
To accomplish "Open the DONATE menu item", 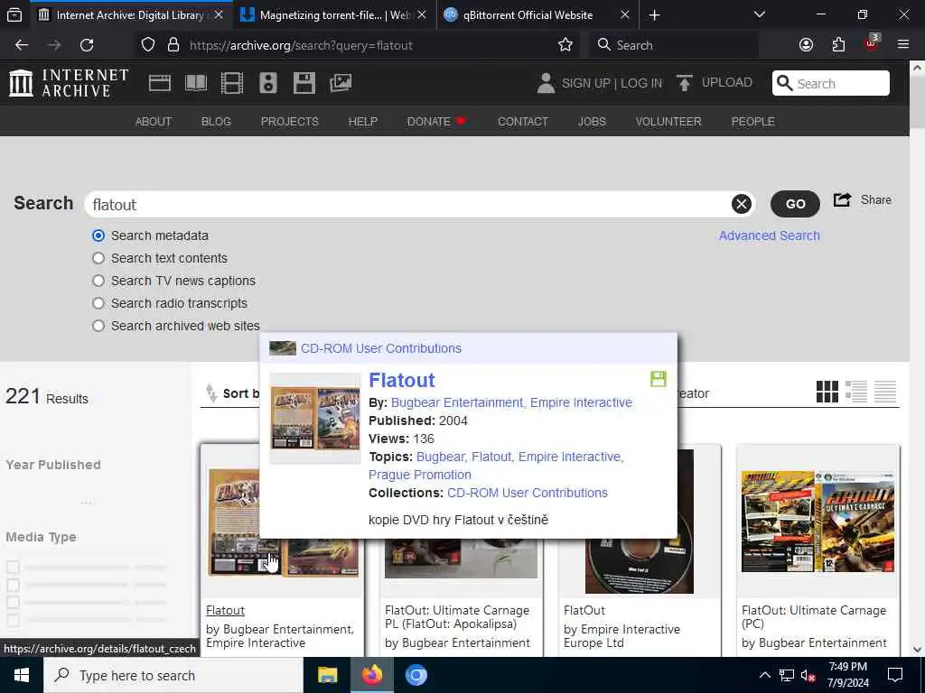I will [436, 122].
